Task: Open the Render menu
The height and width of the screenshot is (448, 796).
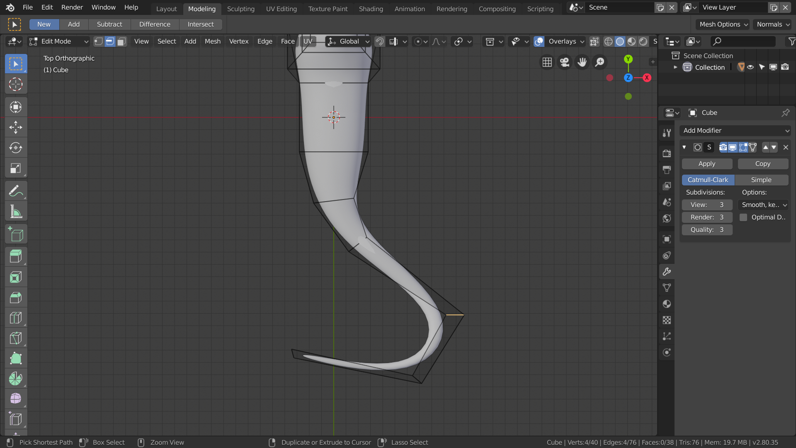Action: [x=72, y=7]
